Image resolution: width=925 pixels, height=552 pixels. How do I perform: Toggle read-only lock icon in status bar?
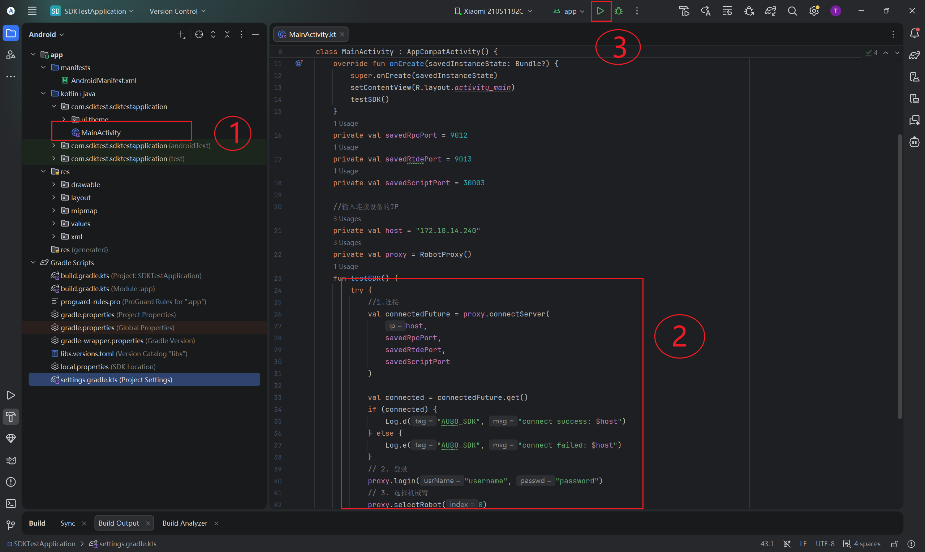pos(895,544)
